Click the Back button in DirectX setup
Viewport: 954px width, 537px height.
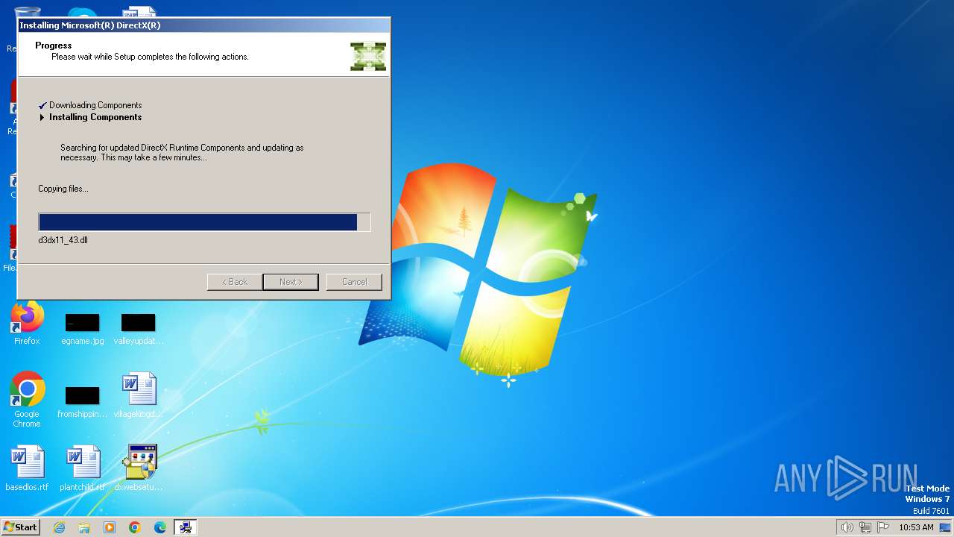234,282
